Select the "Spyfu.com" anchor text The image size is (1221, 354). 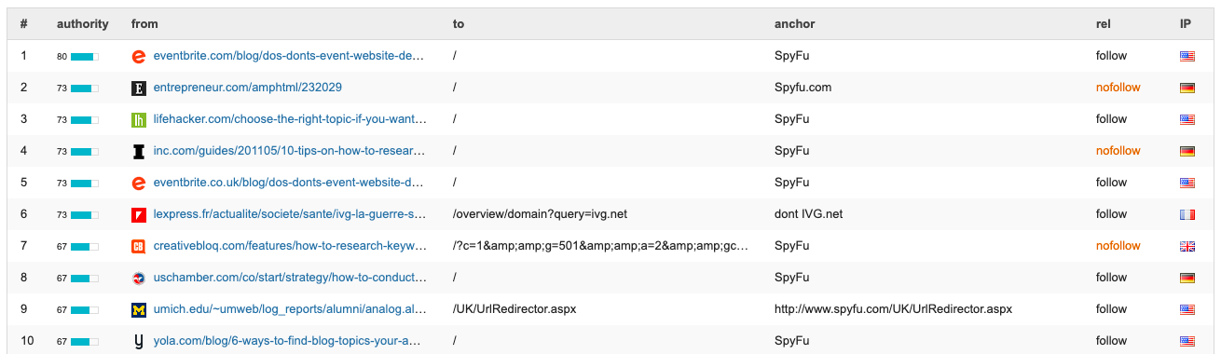point(803,88)
